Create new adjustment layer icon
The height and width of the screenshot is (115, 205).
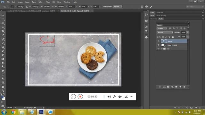click(x=172, y=87)
